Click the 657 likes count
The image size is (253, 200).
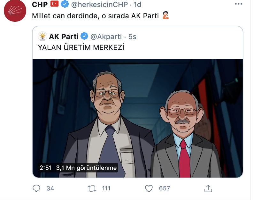(165, 188)
